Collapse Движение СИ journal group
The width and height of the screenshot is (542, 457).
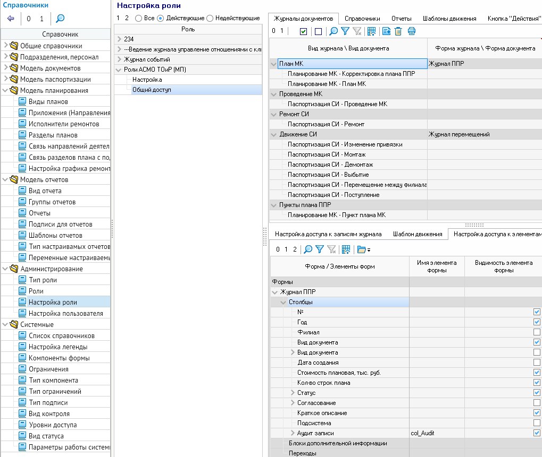[x=274, y=134]
